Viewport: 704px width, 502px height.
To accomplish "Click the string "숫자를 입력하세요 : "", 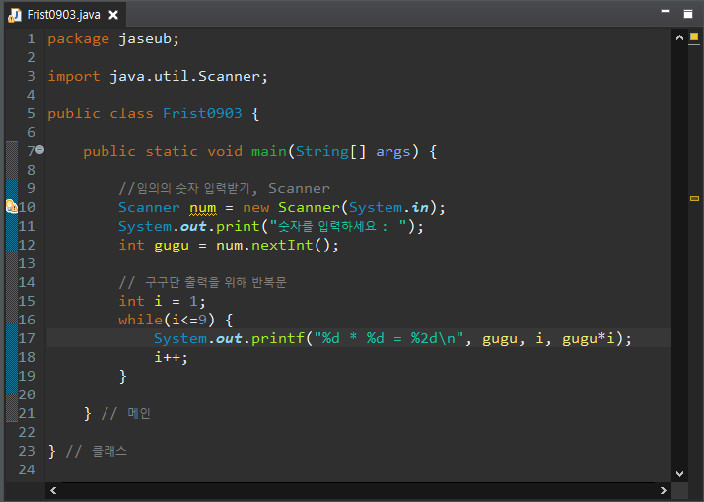I will point(338,226).
